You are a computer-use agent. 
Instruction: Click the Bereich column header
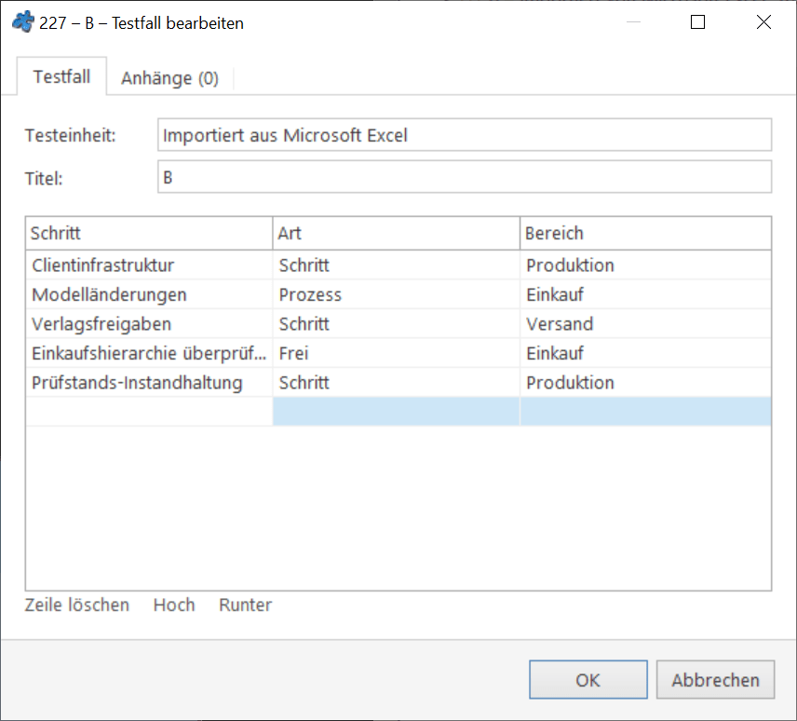(x=645, y=234)
